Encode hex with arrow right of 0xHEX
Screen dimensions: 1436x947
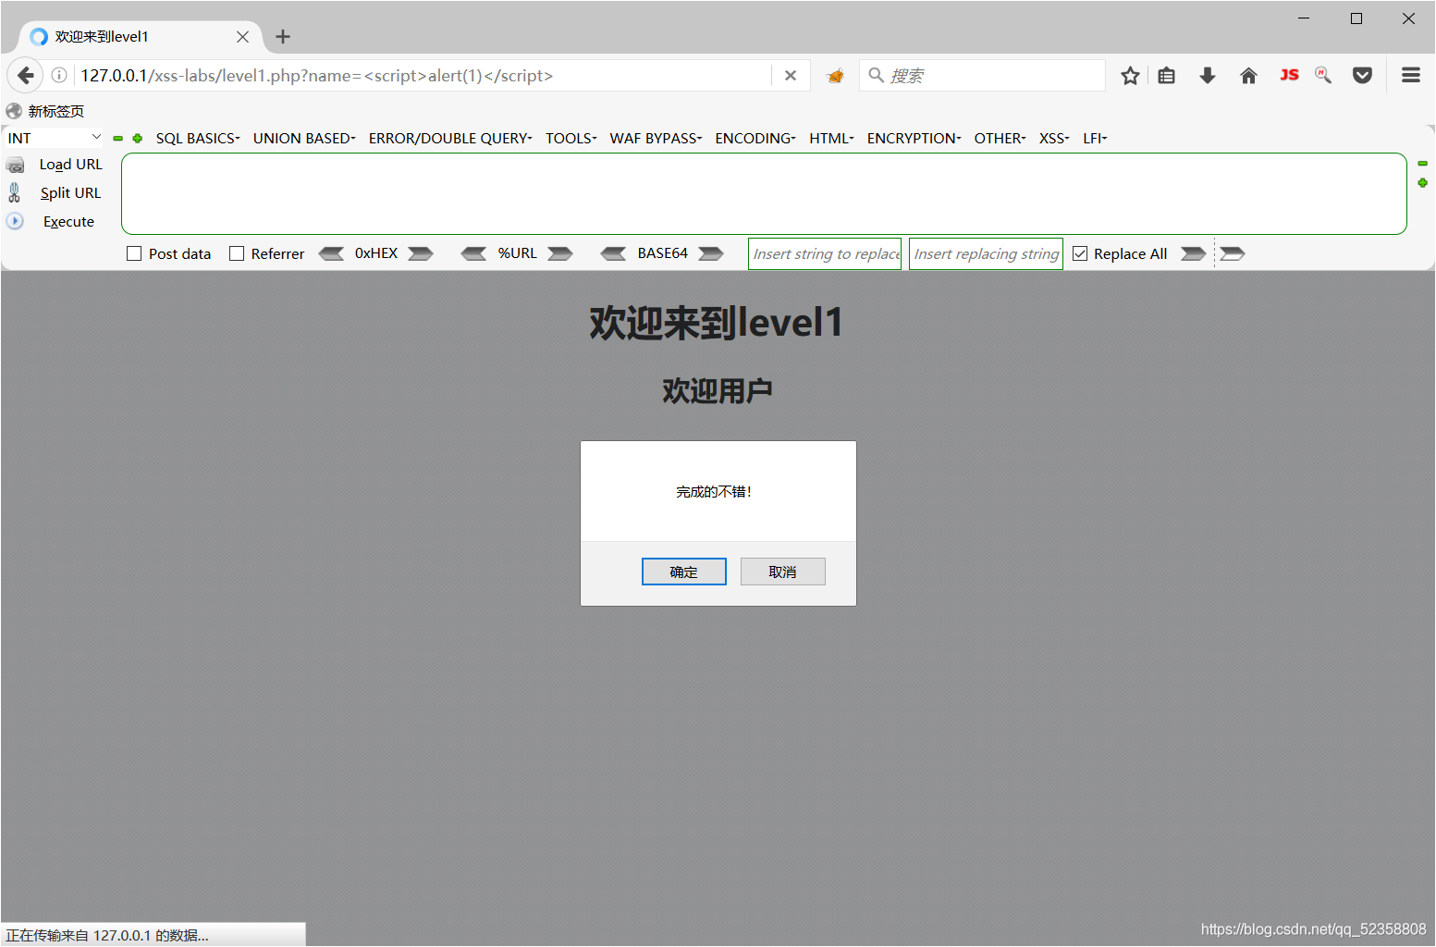pyautogui.click(x=421, y=253)
